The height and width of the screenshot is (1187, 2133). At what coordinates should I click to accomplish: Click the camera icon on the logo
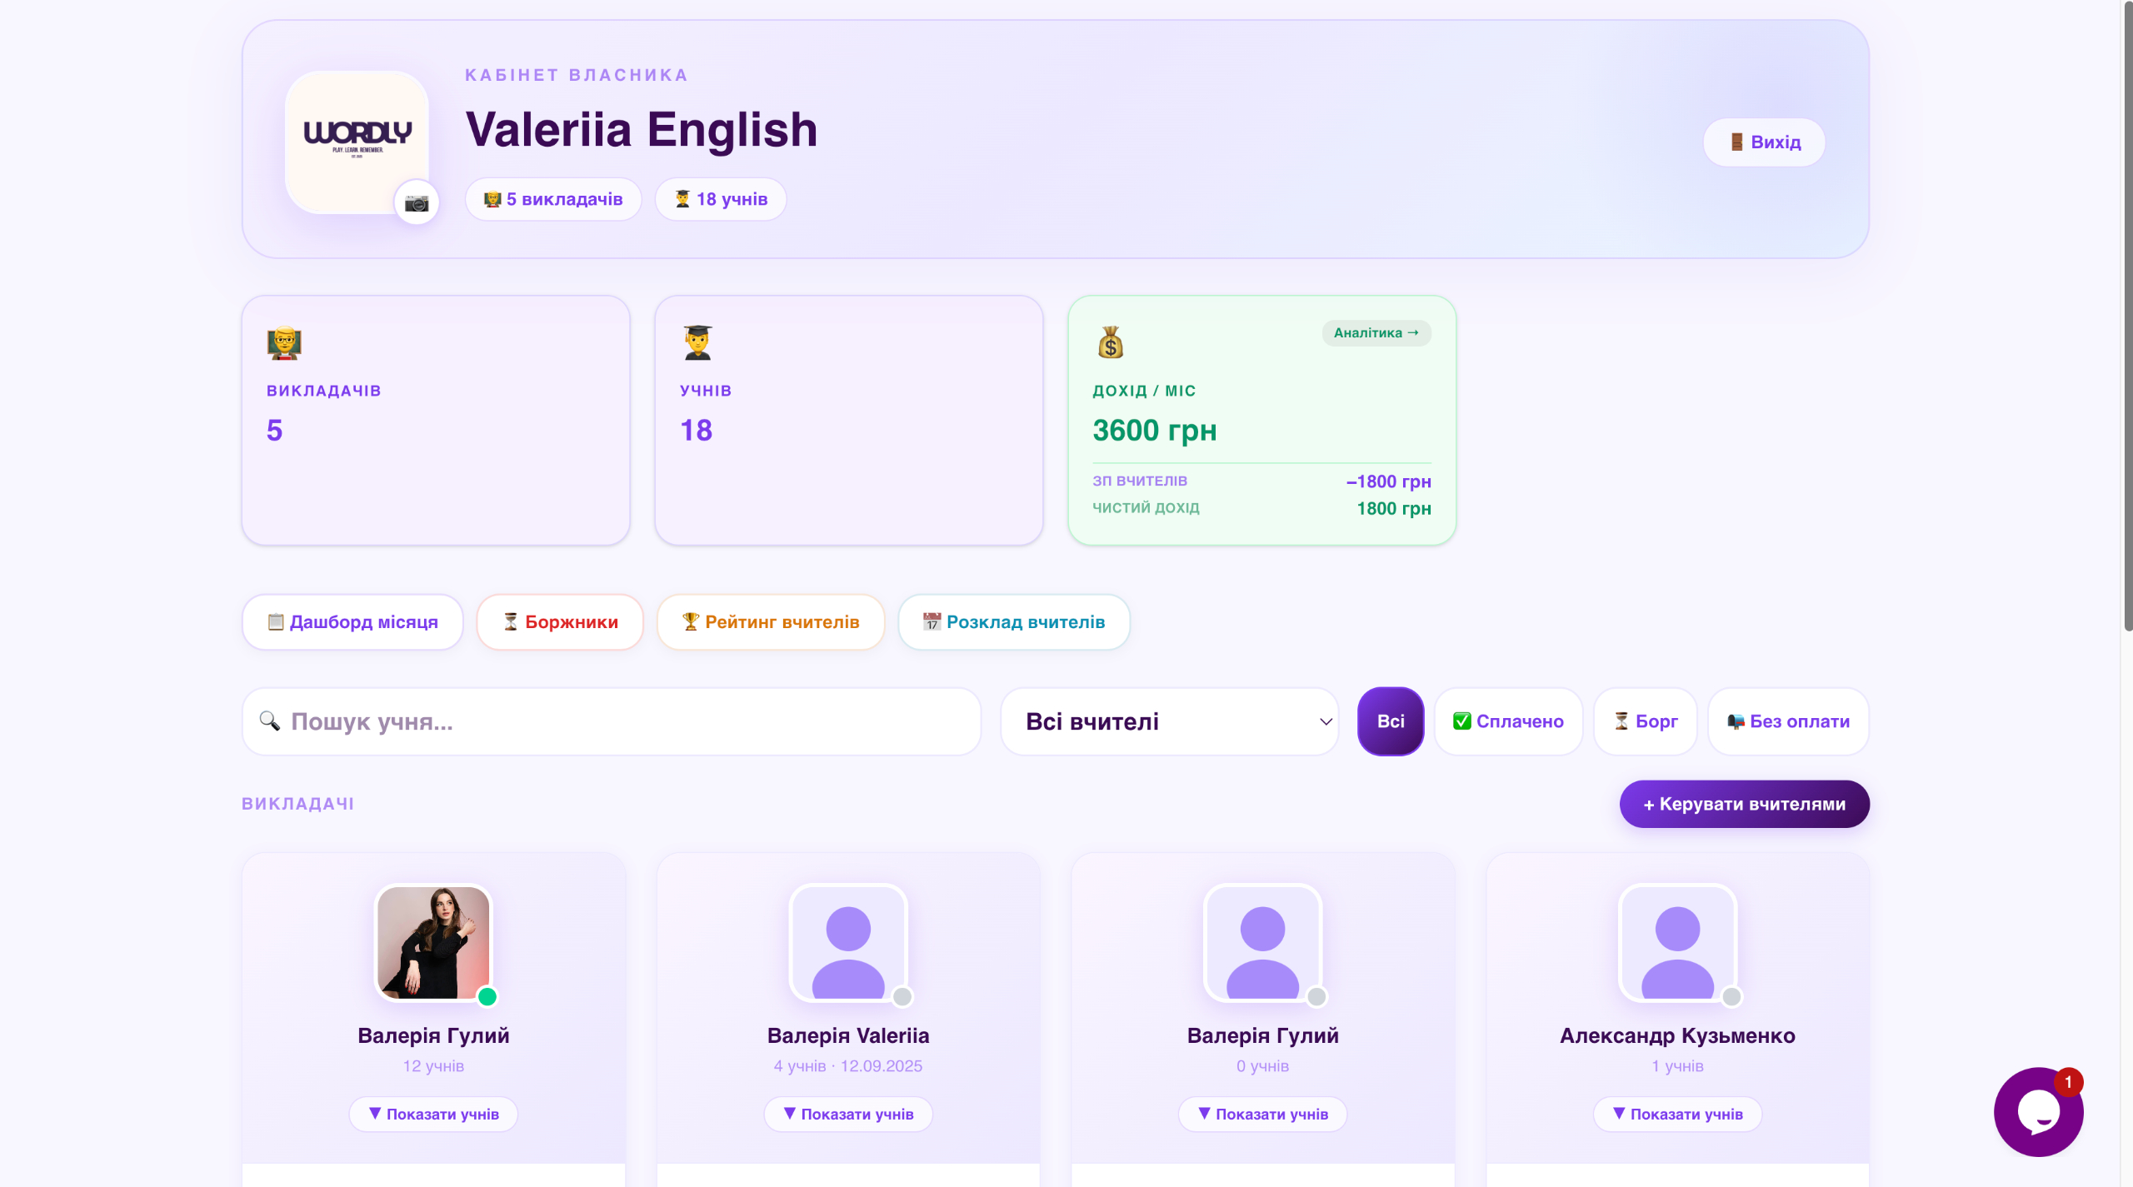[x=417, y=202]
